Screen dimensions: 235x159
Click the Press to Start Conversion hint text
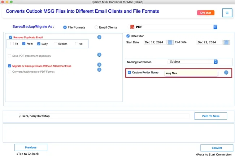(214, 155)
